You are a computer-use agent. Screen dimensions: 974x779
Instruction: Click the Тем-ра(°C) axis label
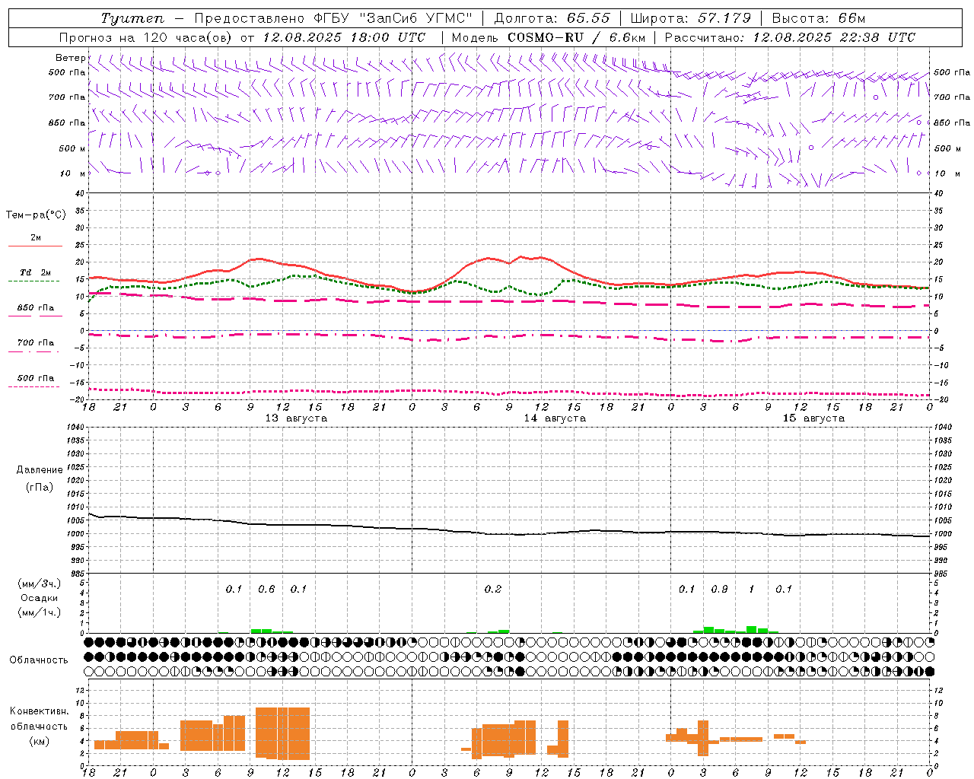point(36,215)
